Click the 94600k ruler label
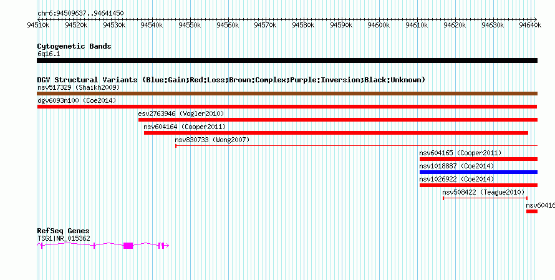The height and width of the screenshot is (280, 555). pyautogui.click(x=379, y=25)
